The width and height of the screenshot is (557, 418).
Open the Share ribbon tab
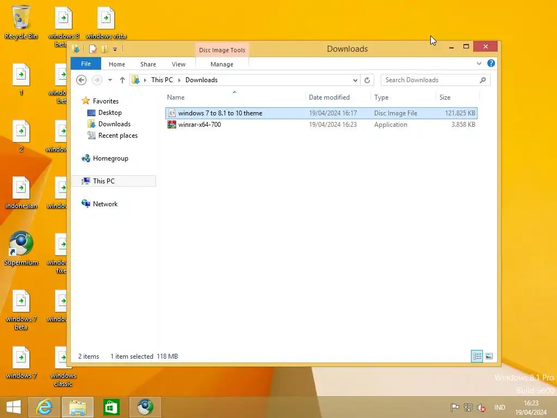tap(148, 64)
